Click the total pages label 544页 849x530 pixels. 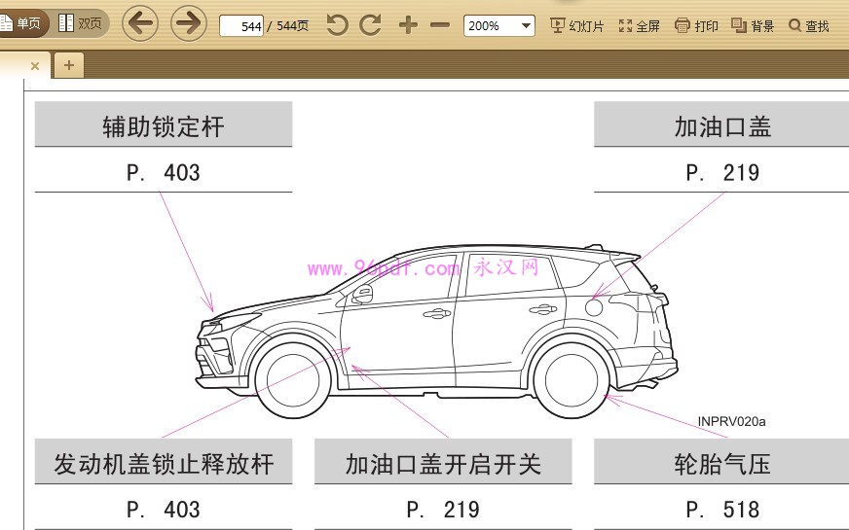pyautogui.click(x=293, y=26)
